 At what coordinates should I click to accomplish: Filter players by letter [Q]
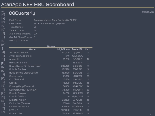pos(3,78)
